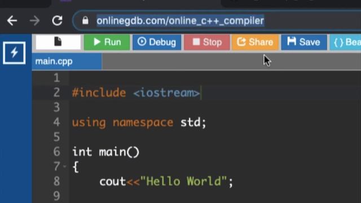This screenshot has height=203, width=361.
Task: Click the OnlineGDB lightning bolt logo
Action: [14, 52]
